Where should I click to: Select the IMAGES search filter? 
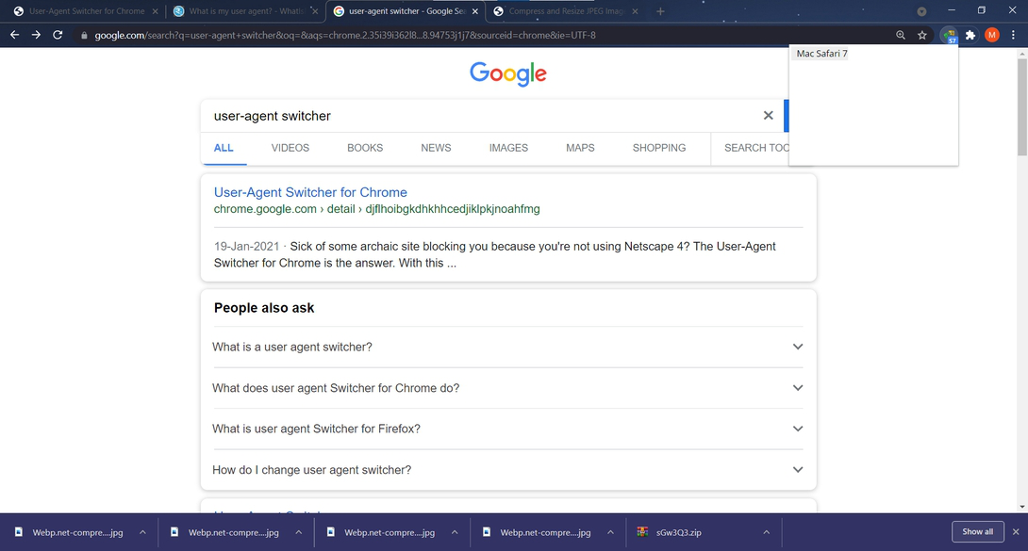click(x=508, y=148)
